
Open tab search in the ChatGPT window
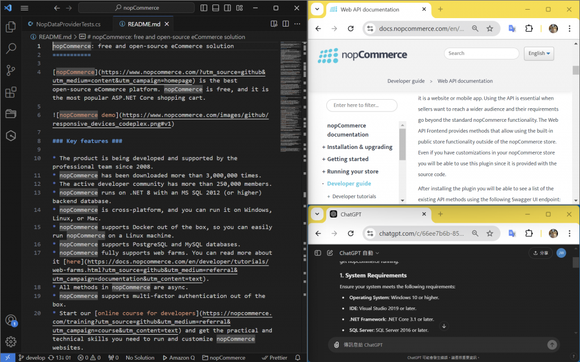click(317, 214)
